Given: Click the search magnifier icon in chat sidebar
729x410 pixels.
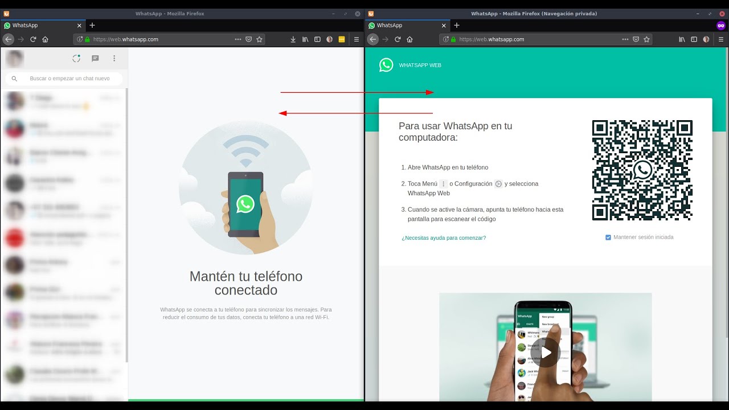Looking at the screenshot, I should click(x=15, y=79).
